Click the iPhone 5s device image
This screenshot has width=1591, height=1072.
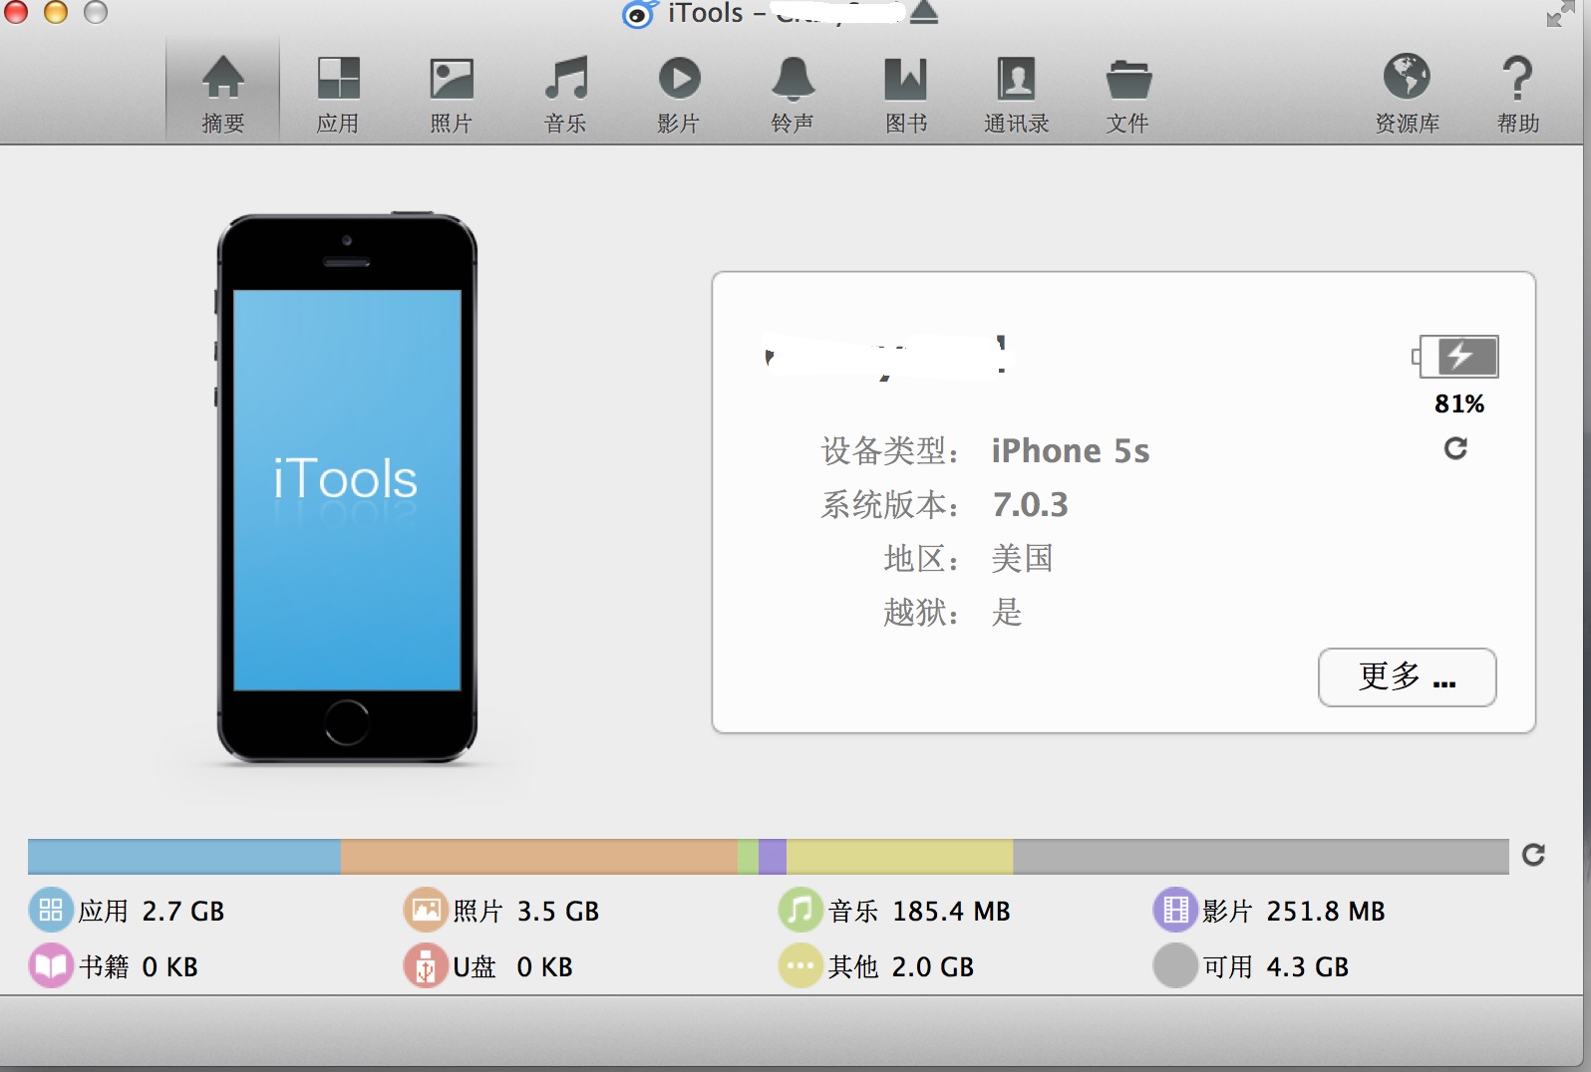pyautogui.click(x=347, y=488)
